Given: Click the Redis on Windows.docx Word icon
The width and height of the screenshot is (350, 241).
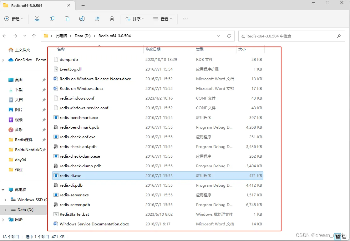Looking at the screenshot, I should pos(56,88).
